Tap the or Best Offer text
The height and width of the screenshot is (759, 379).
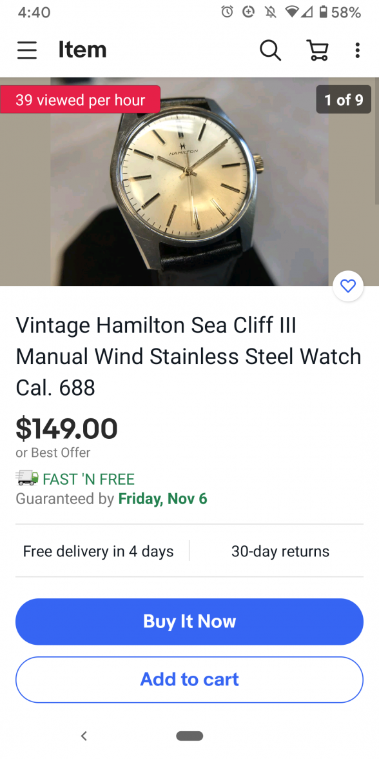(53, 452)
